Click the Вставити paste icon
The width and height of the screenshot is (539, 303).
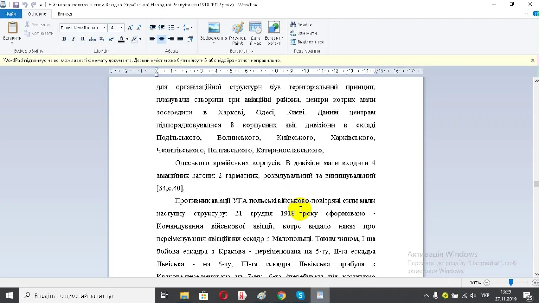(x=13, y=28)
